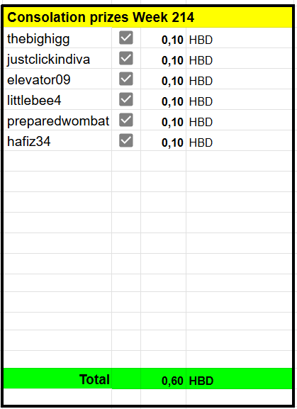Uncheck the hafiz34 checkbox

click(126, 140)
